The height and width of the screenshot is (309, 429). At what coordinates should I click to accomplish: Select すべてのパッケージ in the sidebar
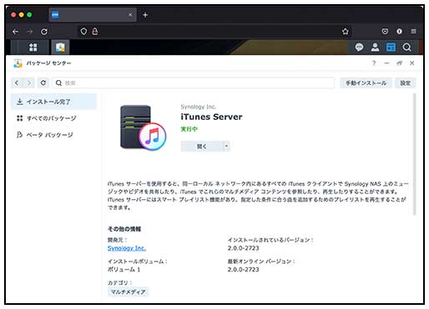tap(54, 118)
